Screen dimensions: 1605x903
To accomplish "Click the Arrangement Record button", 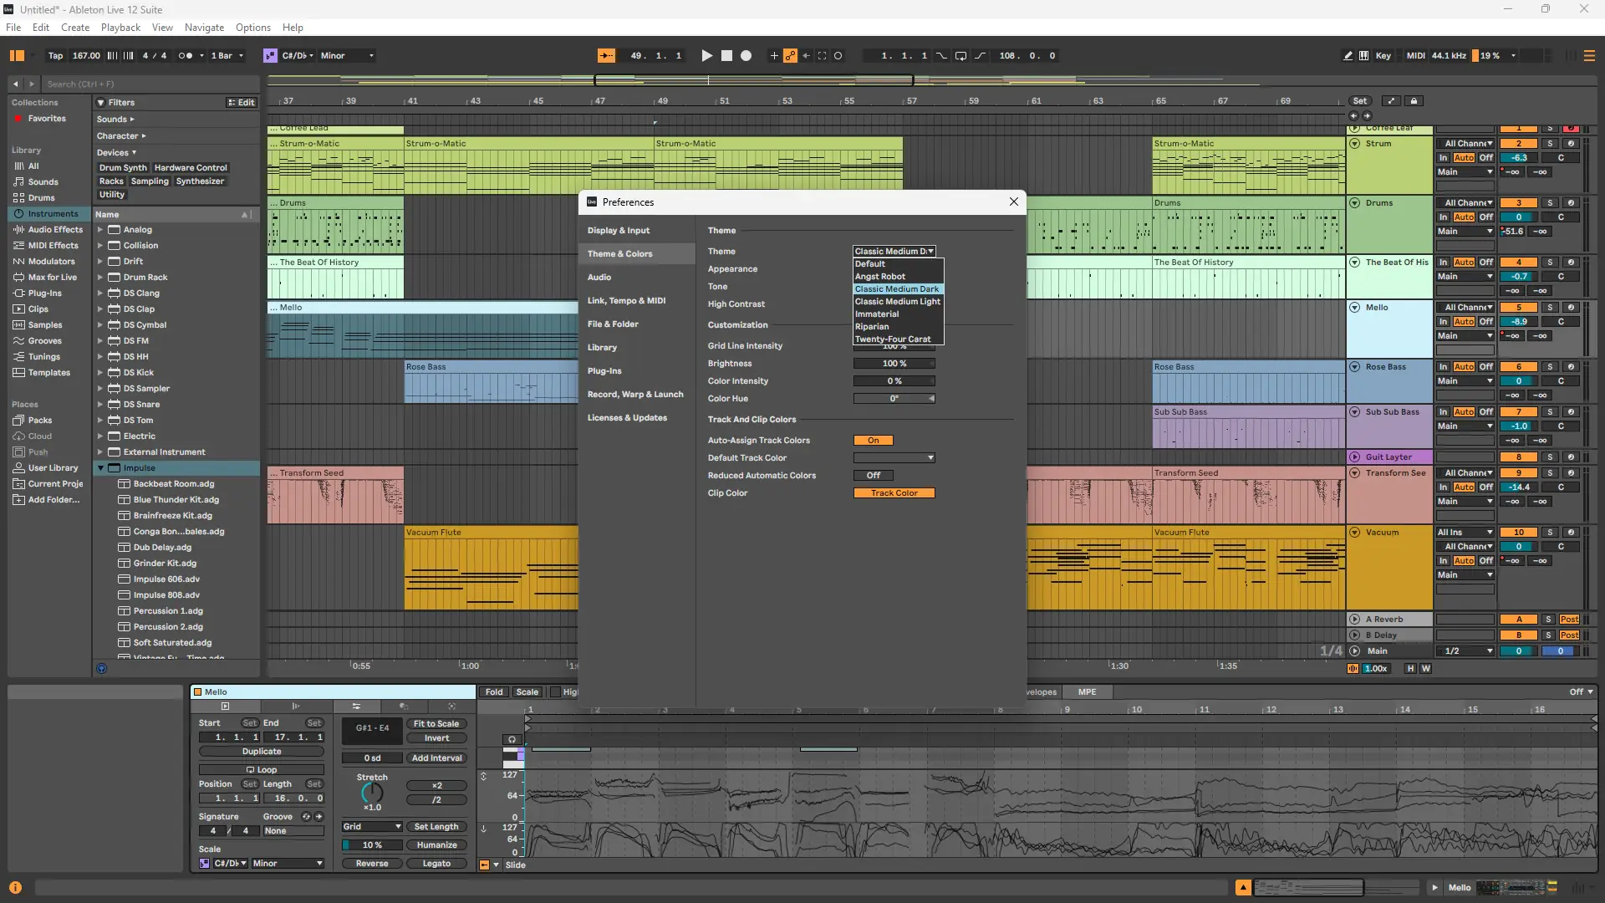I will pos(746,56).
